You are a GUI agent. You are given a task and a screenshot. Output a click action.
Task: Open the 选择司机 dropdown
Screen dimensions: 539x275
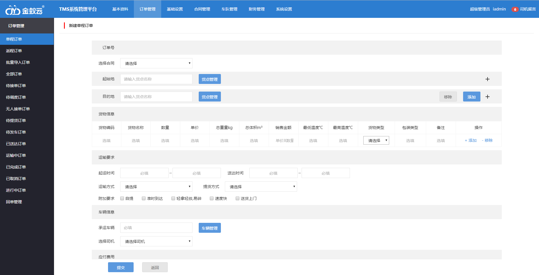coord(156,241)
